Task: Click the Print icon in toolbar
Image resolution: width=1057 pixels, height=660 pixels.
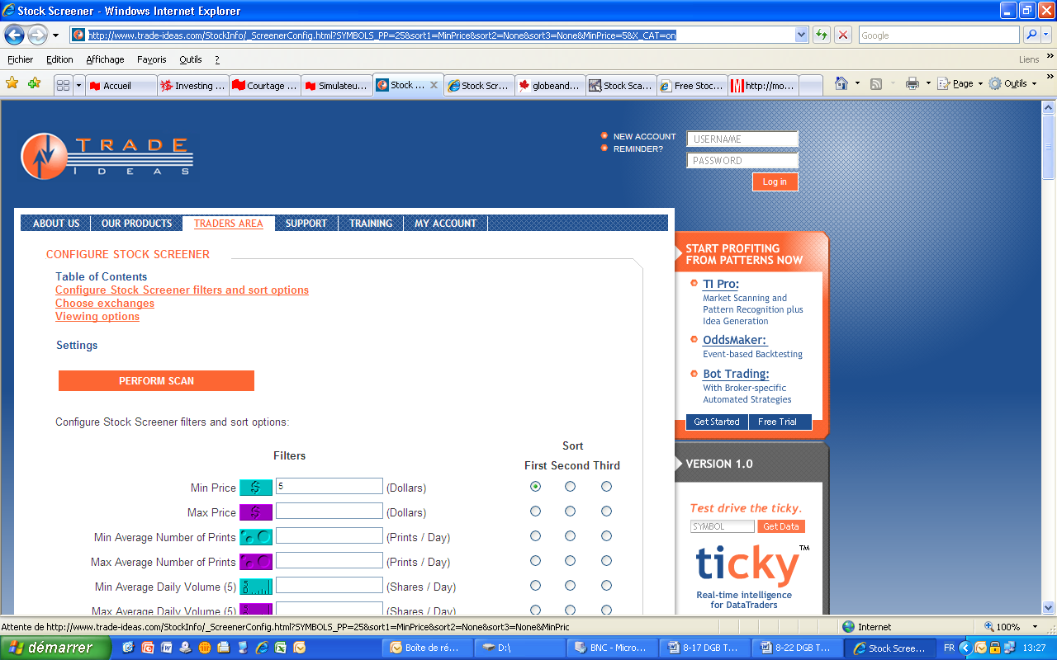Action: (912, 83)
